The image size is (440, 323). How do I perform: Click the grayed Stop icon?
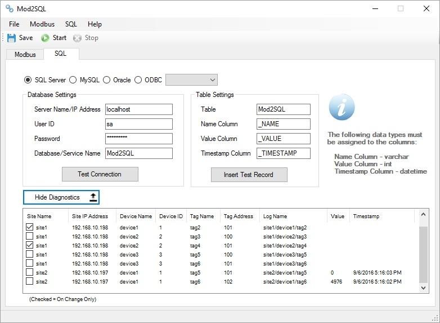click(77, 38)
